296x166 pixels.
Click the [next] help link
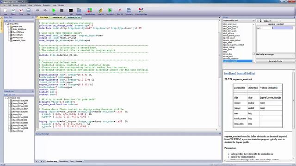[x=227, y=73]
